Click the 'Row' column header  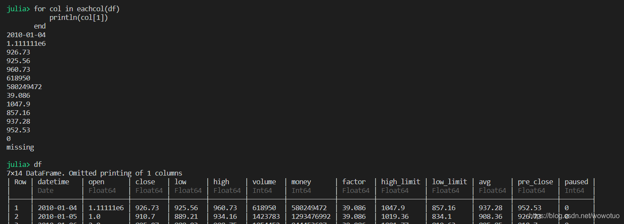[20, 182]
